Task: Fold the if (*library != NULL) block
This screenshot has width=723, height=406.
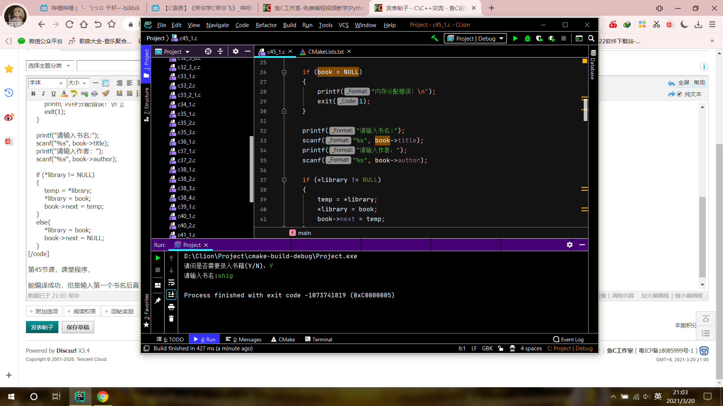Action: click(x=284, y=180)
